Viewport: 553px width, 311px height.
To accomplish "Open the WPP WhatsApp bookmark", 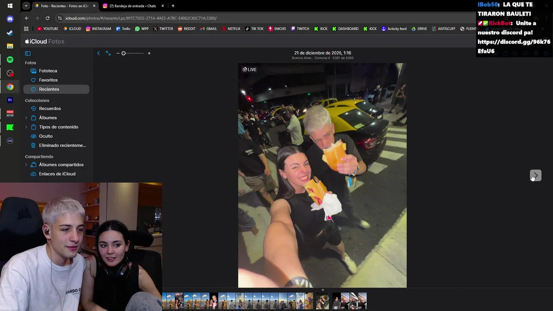I will 142,29.
